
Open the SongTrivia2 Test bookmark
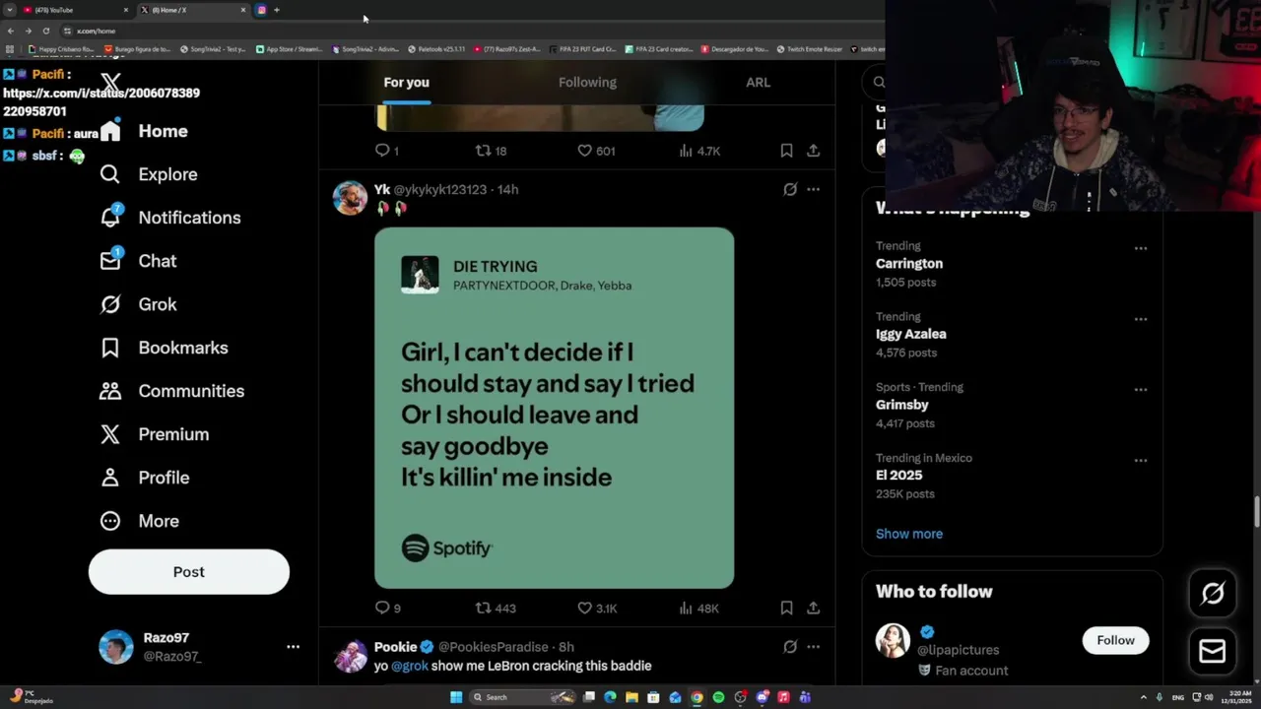[213, 48]
